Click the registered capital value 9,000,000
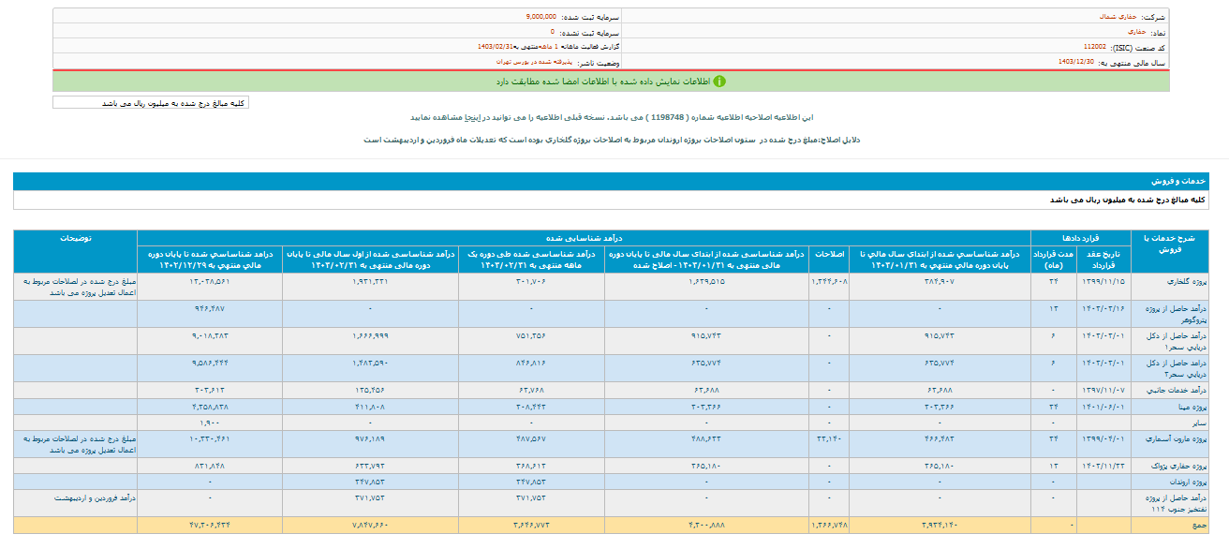1229x549 pixels. pyautogui.click(x=540, y=17)
